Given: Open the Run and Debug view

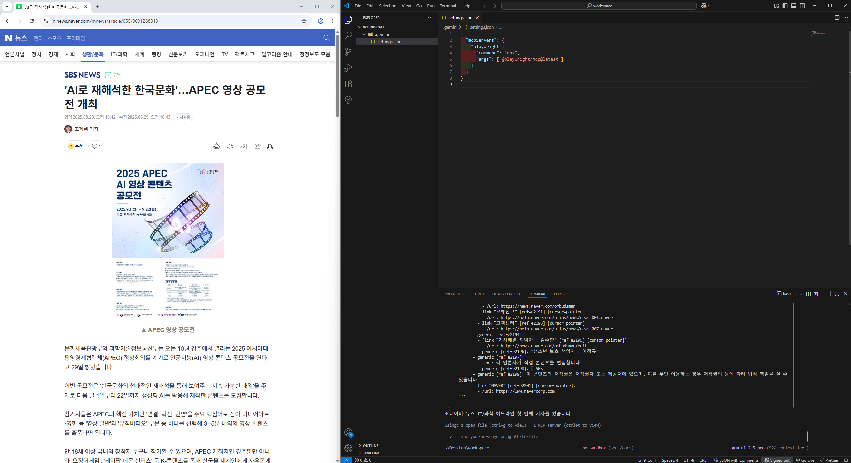Looking at the screenshot, I should click(348, 68).
